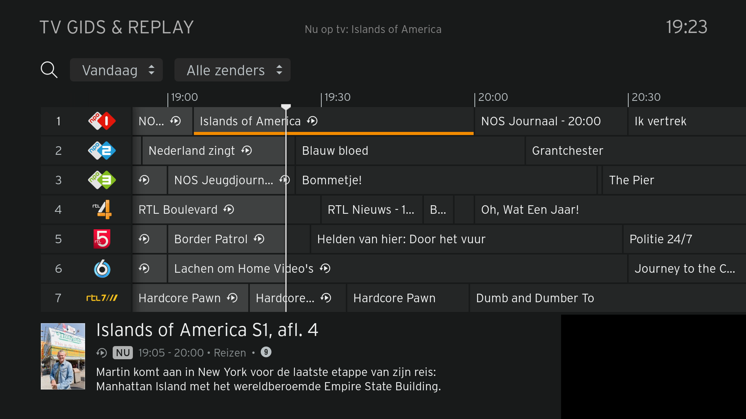The image size is (746, 419).
Task: Click replay icon next to truncated Hardcore...
Action: point(326,298)
